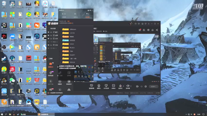
Task: Open the 弹幕秀 tool
Action: pos(60,82)
